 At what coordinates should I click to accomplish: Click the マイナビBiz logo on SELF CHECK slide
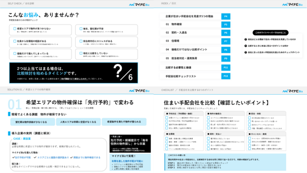pos(139,4)
